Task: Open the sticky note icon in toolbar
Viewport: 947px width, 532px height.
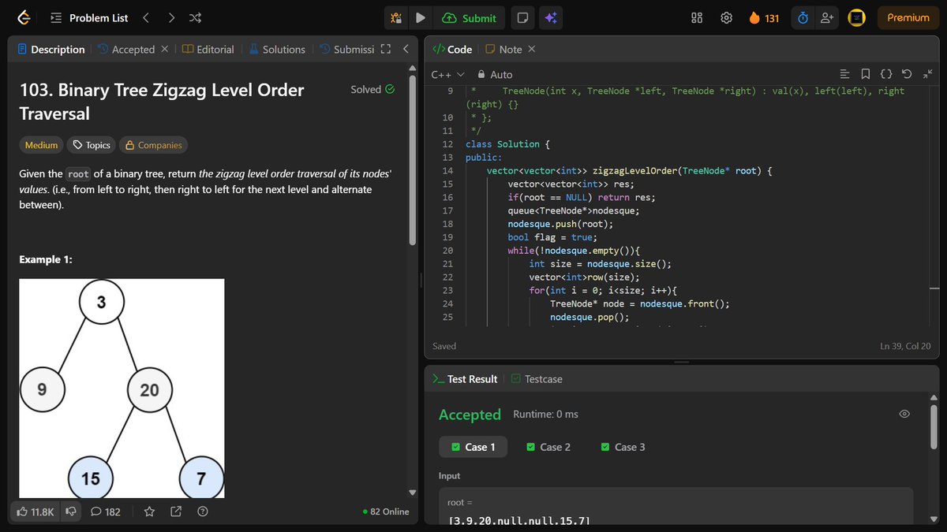Action: (x=522, y=17)
